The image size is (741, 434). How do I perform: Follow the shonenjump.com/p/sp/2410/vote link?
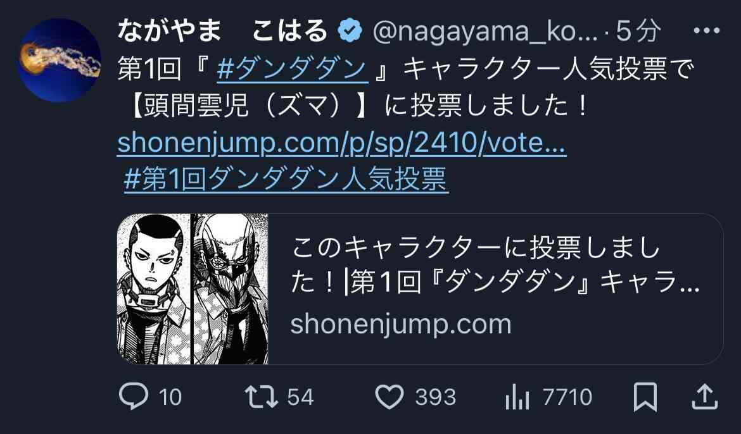point(341,142)
